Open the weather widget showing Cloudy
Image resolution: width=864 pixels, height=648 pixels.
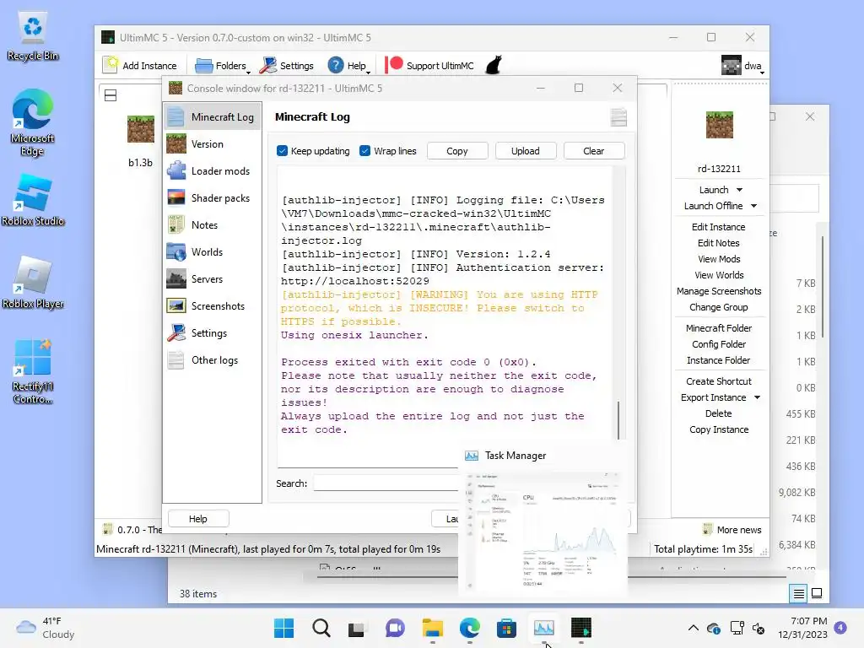click(46, 628)
